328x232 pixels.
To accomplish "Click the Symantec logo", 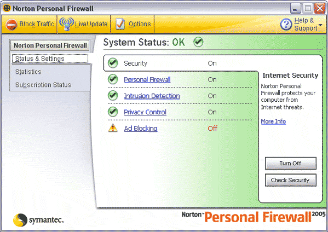I will coord(38,220).
